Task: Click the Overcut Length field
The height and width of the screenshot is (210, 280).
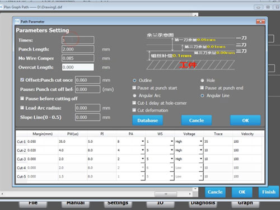Action: (78, 67)
